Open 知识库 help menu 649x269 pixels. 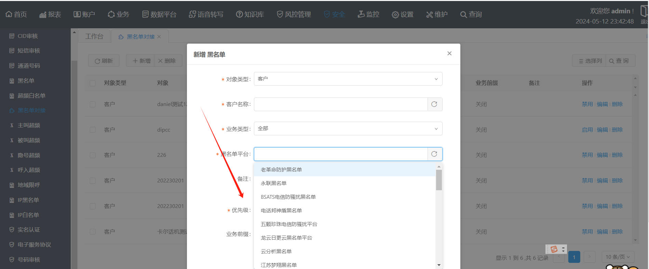[x=250, y=14]
